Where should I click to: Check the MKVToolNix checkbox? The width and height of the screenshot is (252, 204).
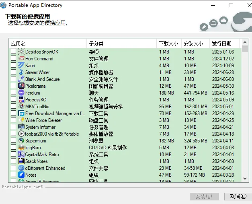pyautogui.click(x=14, y=106)
